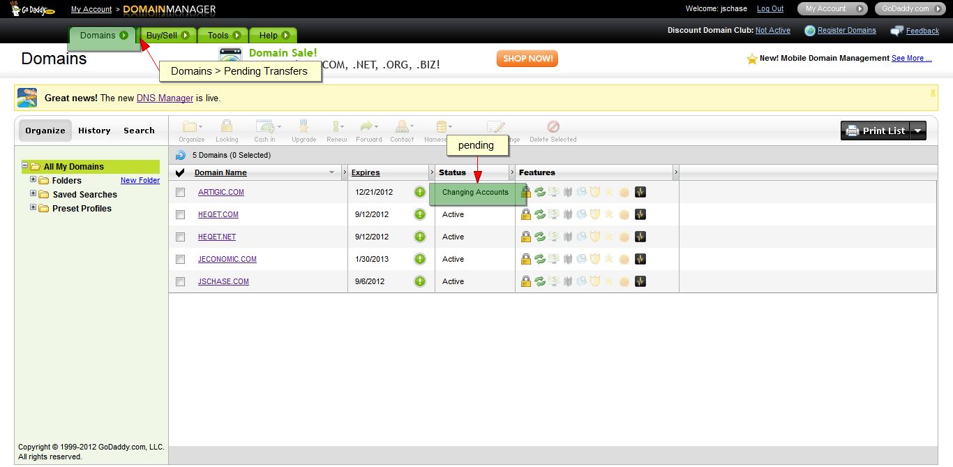The width and height of the screenshot is (953, 467).
Task: Click the Delete Selected toolbar icon
Action: [553, 127]
